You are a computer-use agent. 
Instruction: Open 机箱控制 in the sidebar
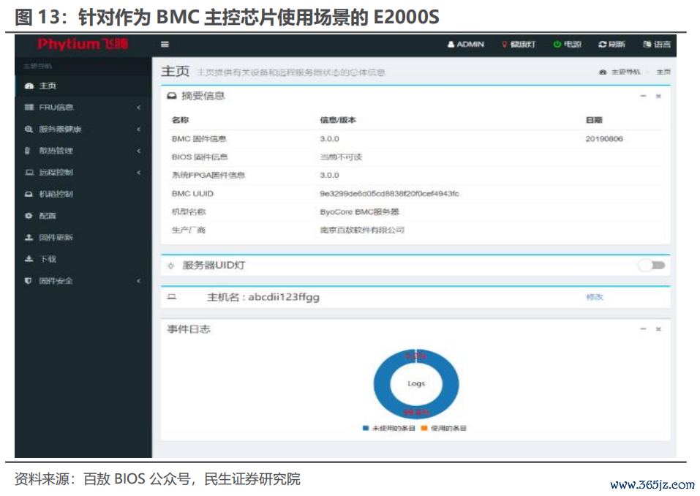83,194
